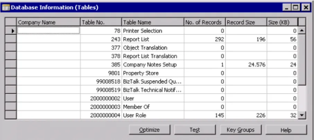Focus the empty Company Name field in first row
315x140 pixels.
click(49, 31)
